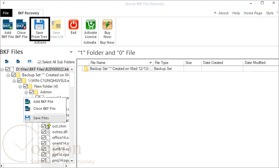The width and height of the screenshot is (279, 168).
Task: Click the octres.dll file icon
Action: coord(48,132)
